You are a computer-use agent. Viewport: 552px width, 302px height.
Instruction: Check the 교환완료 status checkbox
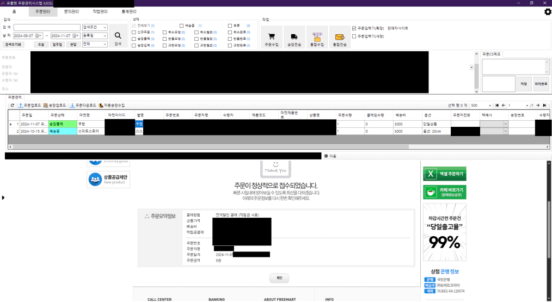[x=230, y=46]
